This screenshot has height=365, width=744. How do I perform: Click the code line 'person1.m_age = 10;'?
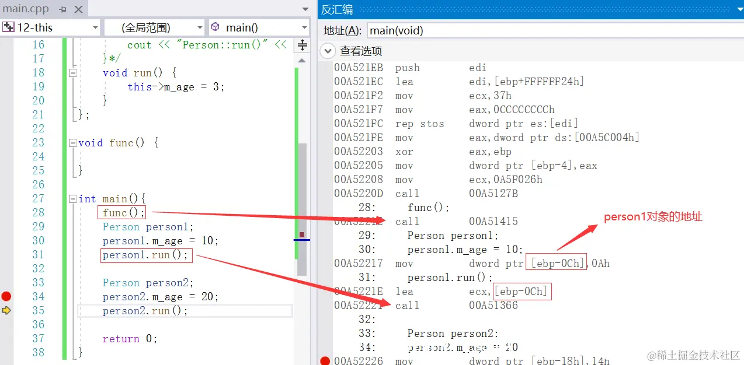click(x=161, y=241)
